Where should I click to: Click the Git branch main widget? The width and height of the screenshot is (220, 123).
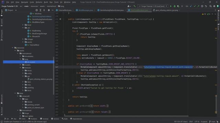(x=212, y=122)
